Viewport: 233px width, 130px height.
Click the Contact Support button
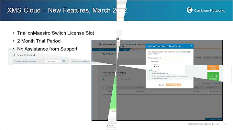click(214, 119)
